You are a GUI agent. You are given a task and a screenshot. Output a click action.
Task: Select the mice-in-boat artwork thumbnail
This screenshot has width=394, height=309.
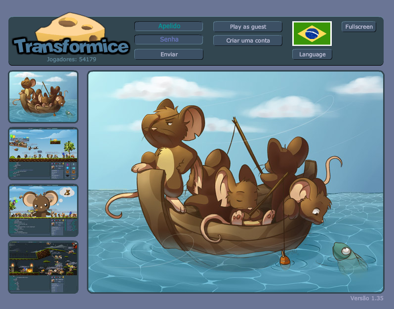43,97
